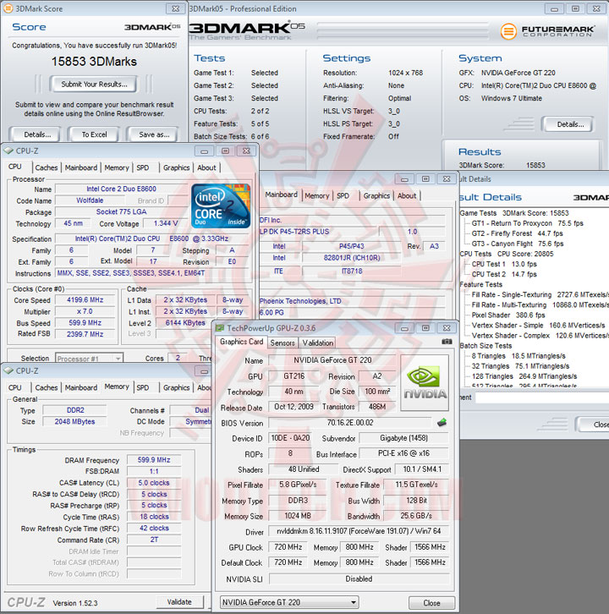Close the CPU-Z Mainboard window
The height and width of the screenshot is (614, 609).
coord(447,179)
